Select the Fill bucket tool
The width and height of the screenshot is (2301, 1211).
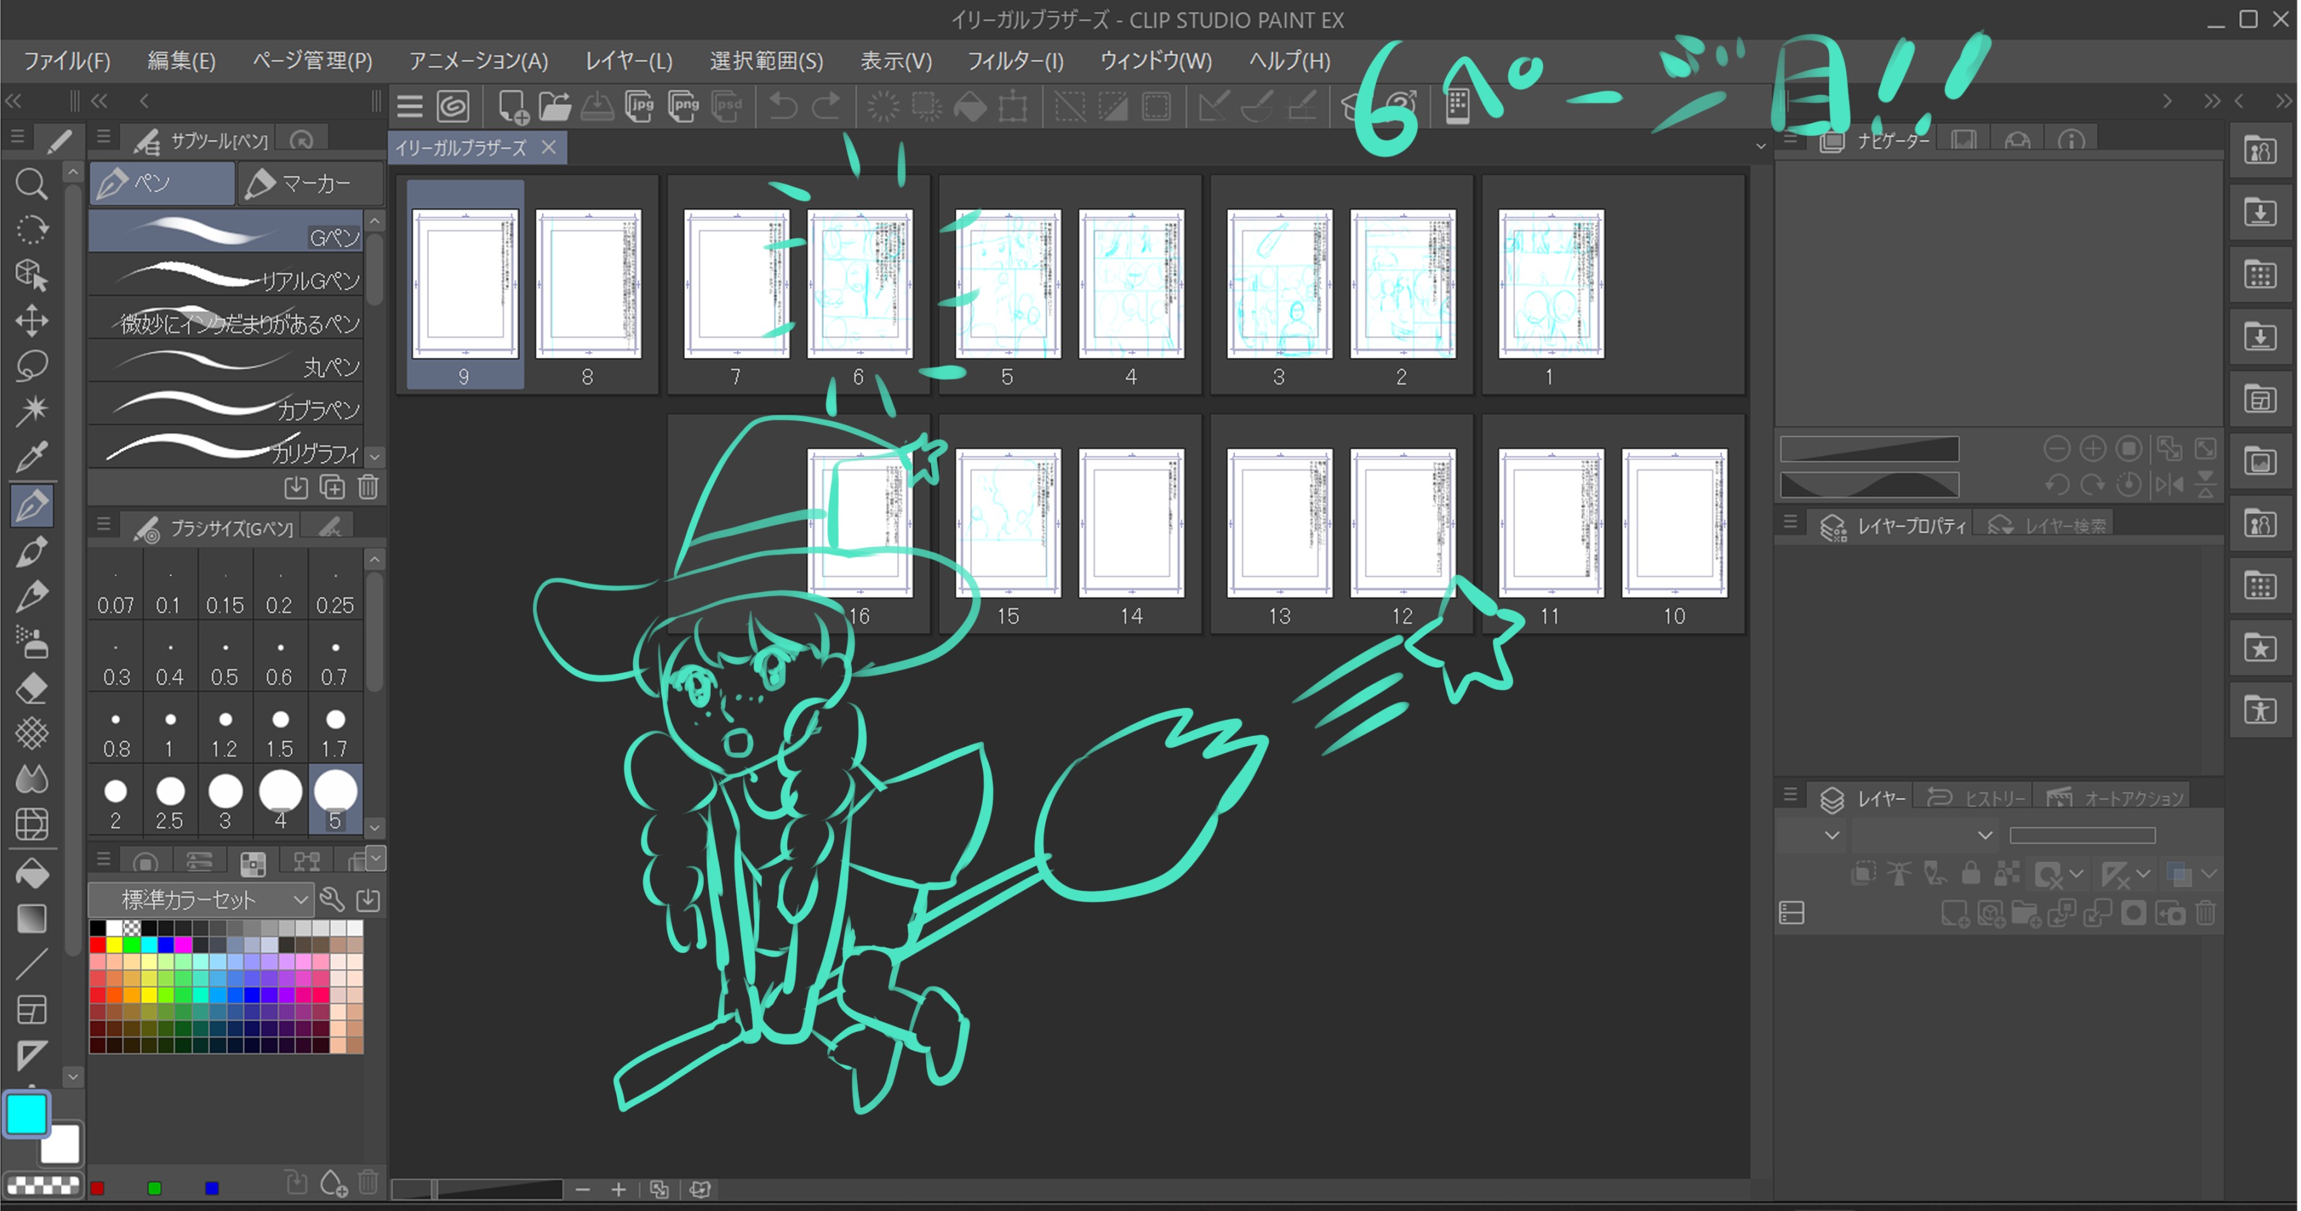(x=31, y=874)
